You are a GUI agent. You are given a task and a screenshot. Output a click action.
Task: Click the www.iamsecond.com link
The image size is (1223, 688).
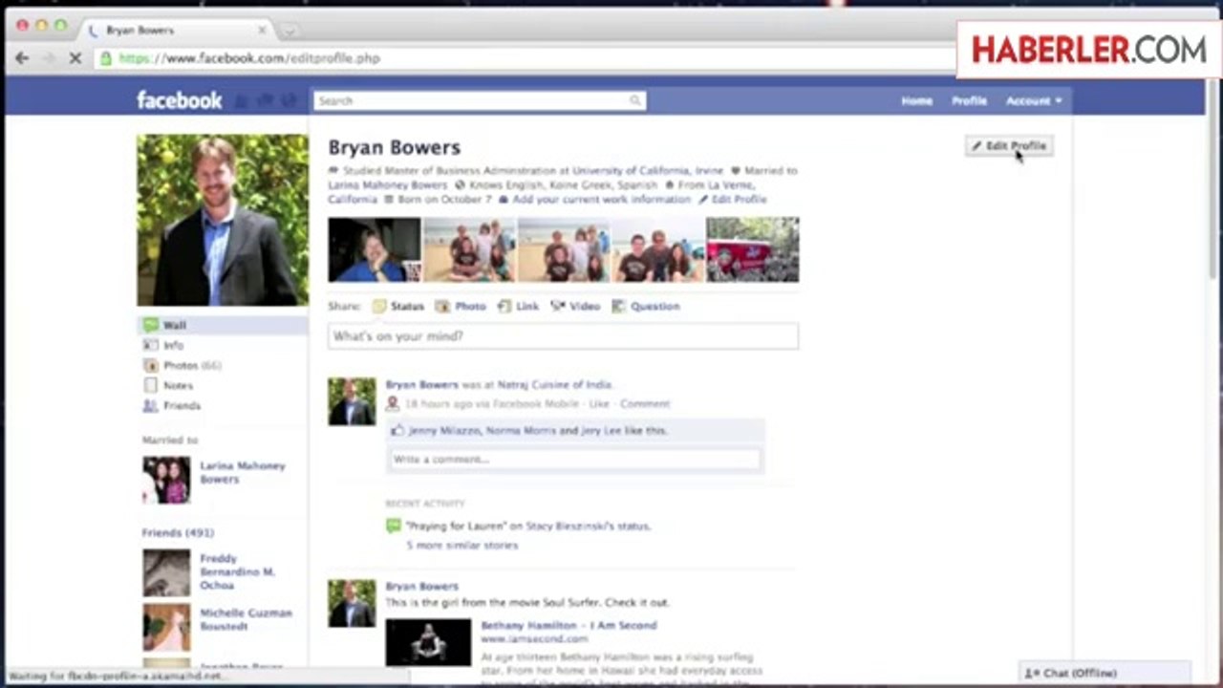click(x=534, y=639)
